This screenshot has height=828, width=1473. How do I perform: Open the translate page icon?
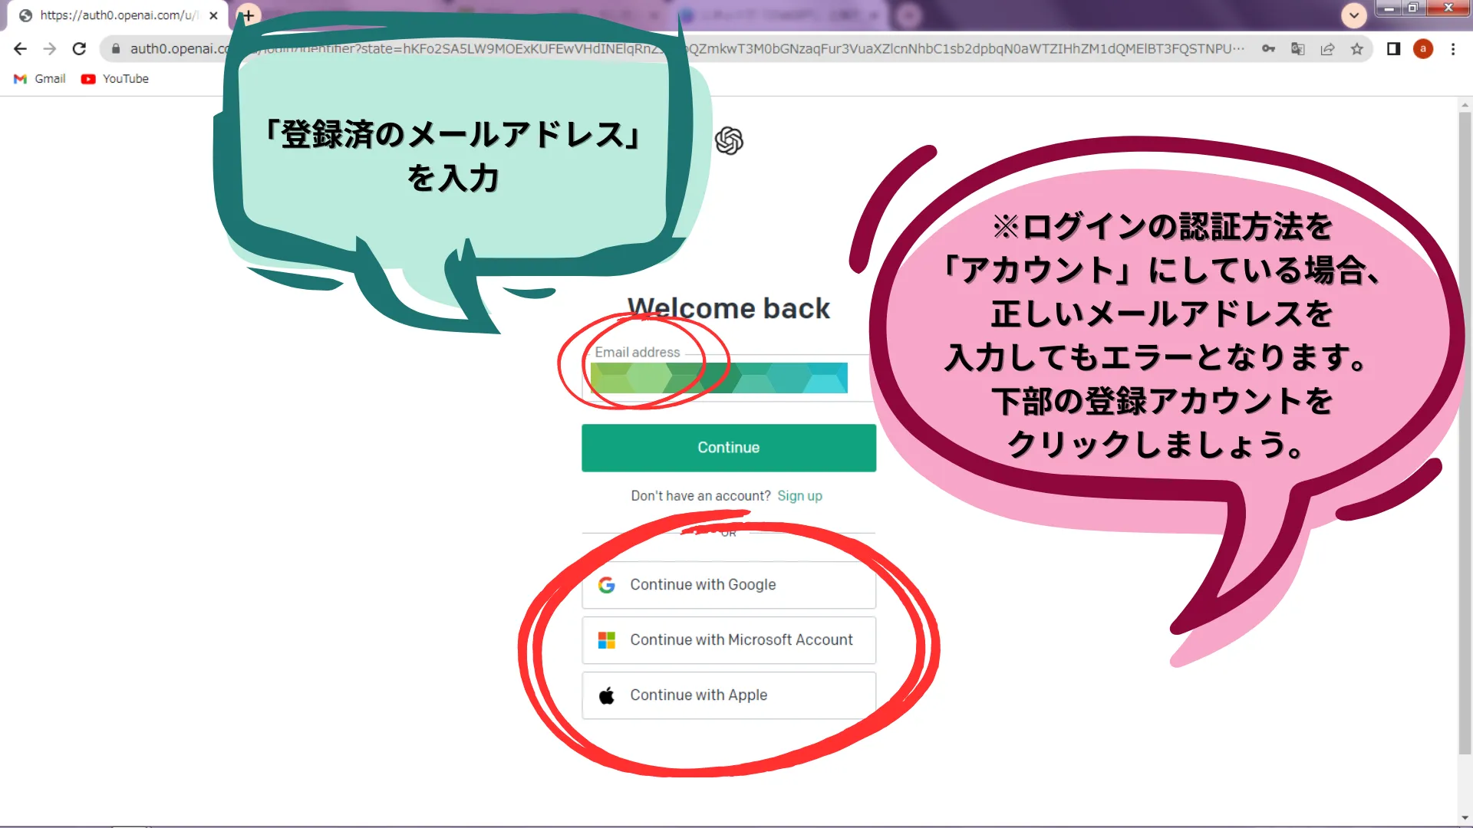[x=1297, y=49]
